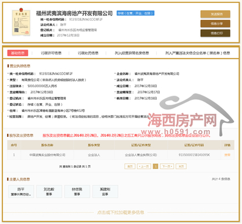
Task: Go to previous page with 上一页
Action: point(144,166)
